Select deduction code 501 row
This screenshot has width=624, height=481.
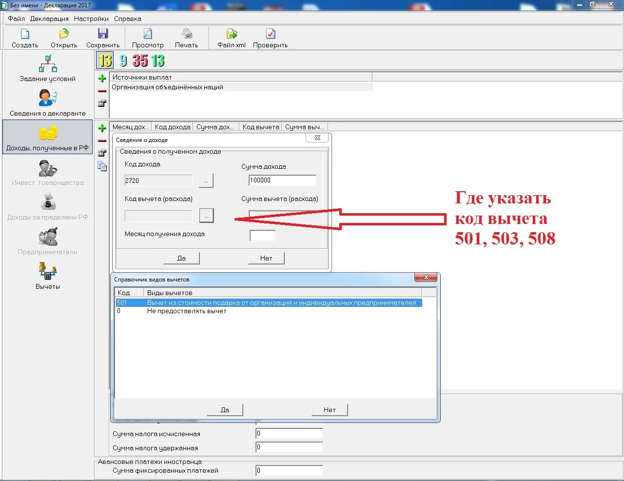pyautogui.click(x=269, y=302)
